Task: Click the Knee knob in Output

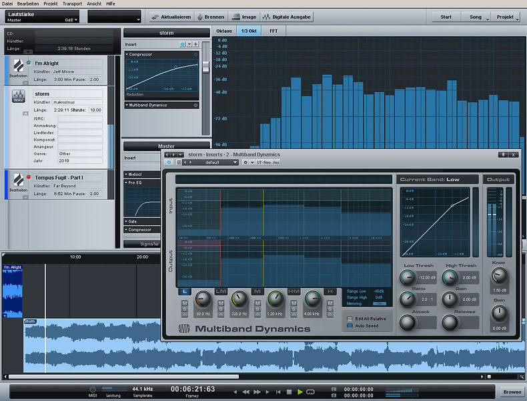Action: click(x=499, y=275)
